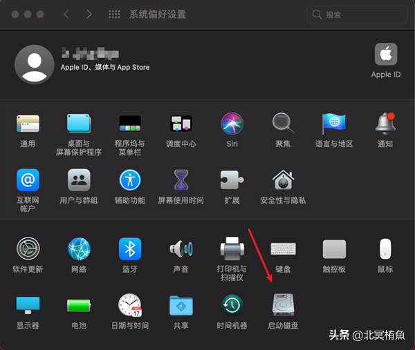Open 时间机器 Time Machine pane
The height and width of the screenshot is (350, 415).
tap(232, 305)
